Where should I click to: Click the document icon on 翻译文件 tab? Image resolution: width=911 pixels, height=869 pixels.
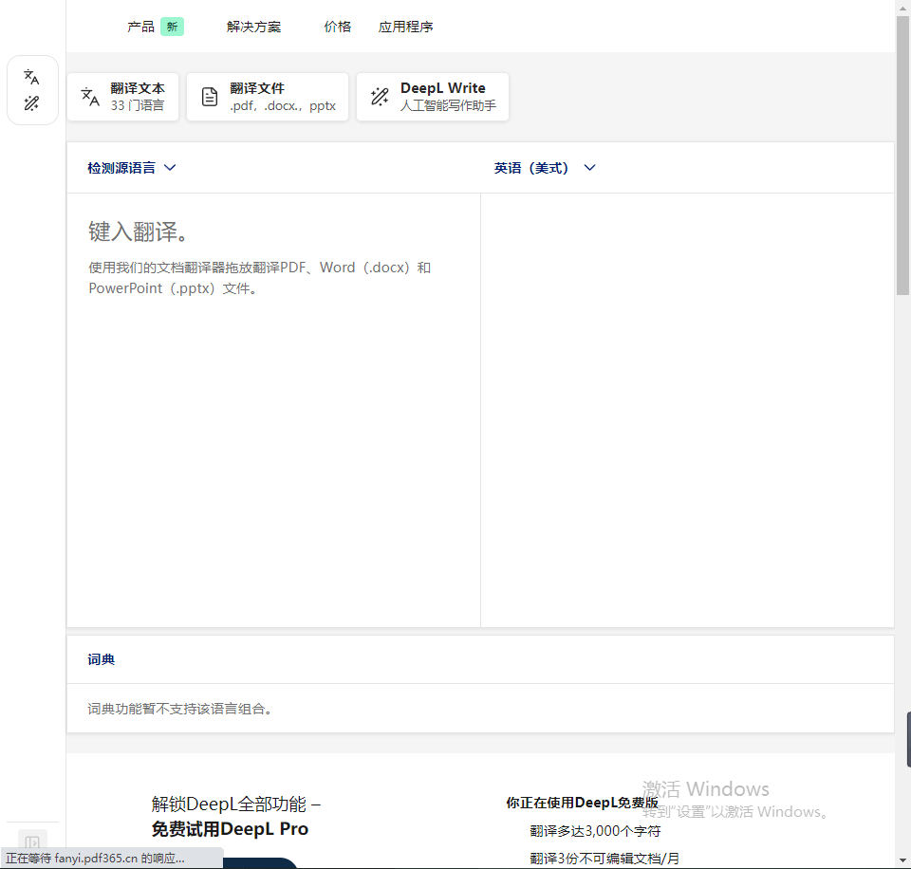click(x=210, y=97)
